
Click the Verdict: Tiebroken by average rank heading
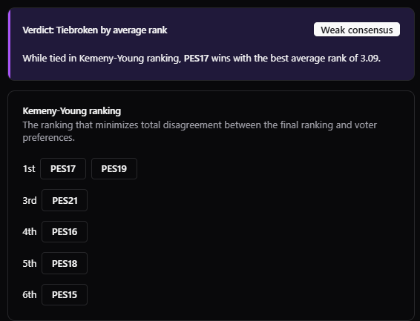(x=95, y=30)
